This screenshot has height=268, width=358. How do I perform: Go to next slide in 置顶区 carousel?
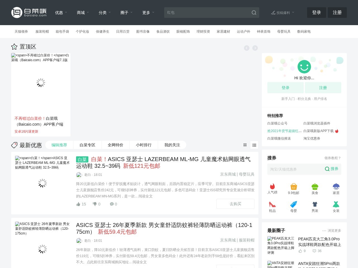click(255, 48)
